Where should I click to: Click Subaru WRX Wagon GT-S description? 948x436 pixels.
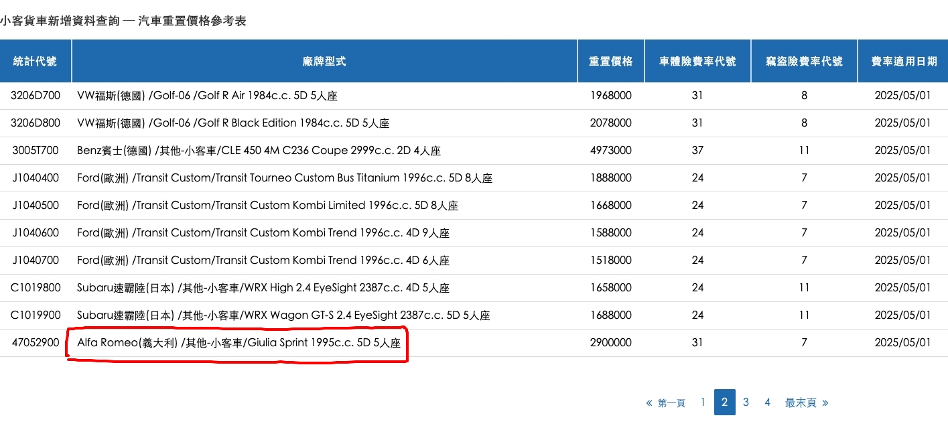click(x=283, y=315)
